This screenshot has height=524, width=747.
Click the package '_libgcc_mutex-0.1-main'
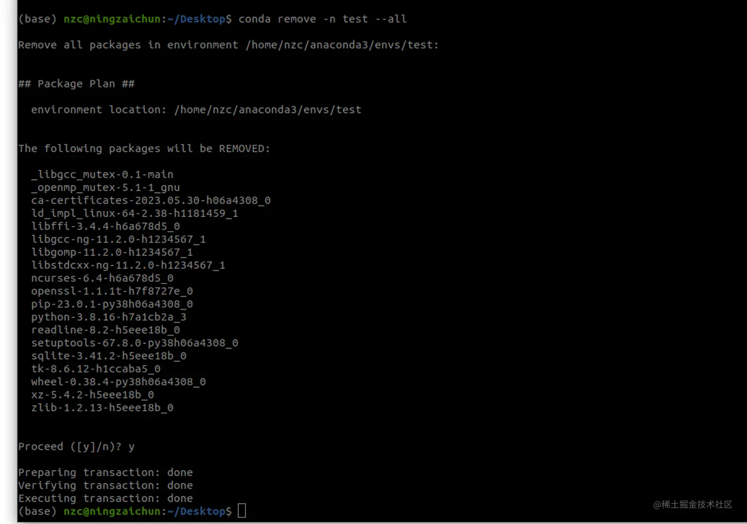102,174
